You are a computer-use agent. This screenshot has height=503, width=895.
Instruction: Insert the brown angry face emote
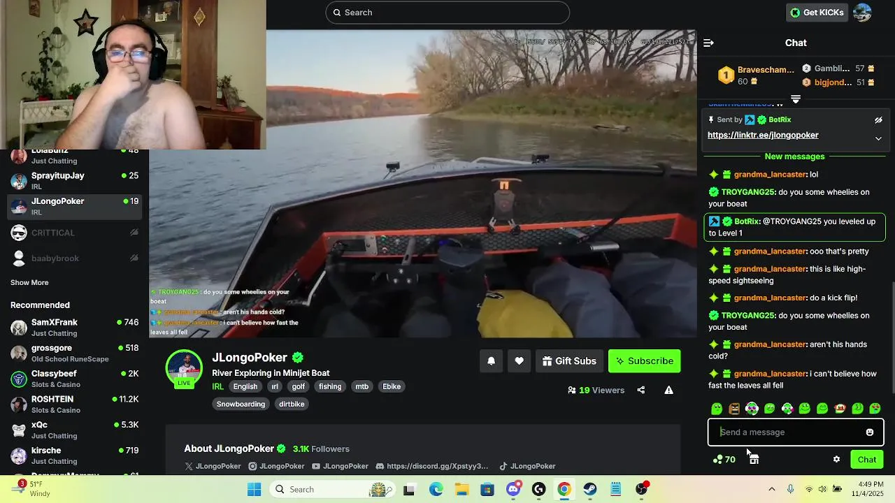tap(734, 409)
